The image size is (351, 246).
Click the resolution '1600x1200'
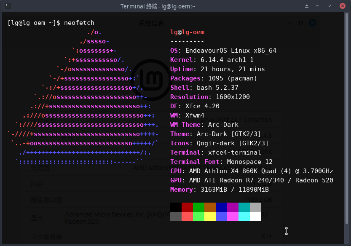233,97
